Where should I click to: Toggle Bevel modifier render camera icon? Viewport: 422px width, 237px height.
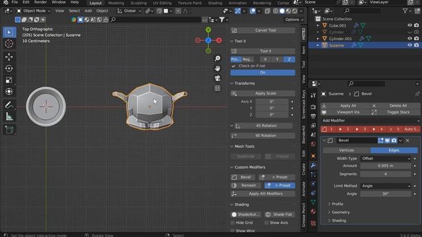point(394,140)
